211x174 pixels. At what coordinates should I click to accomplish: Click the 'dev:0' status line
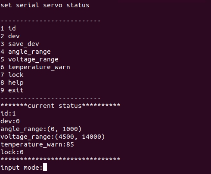click(x=10, y=121)
